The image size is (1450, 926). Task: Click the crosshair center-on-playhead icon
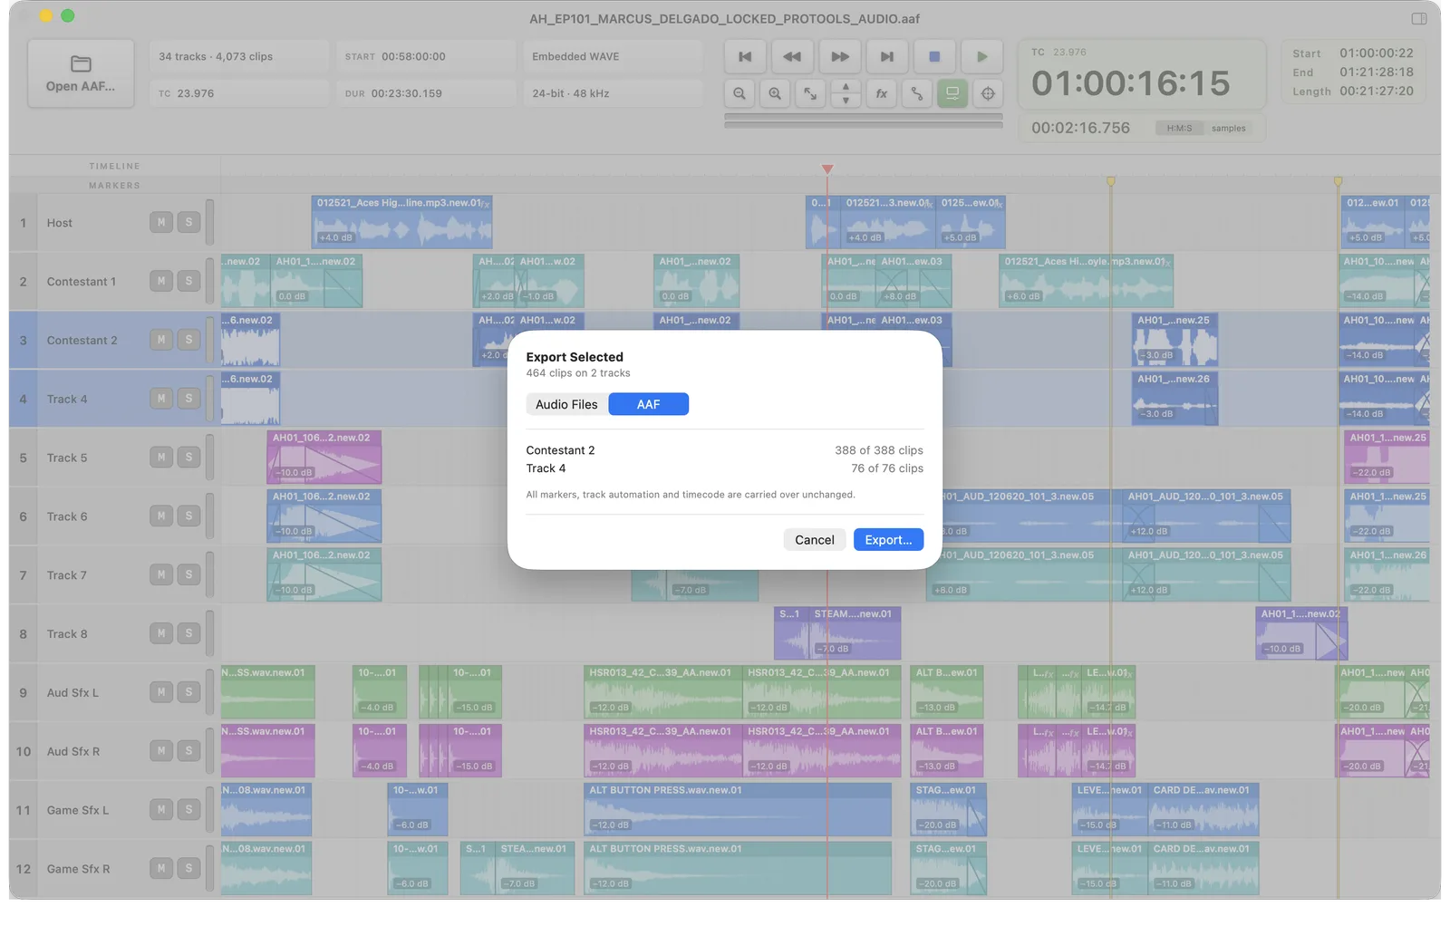tap(988, 93)
